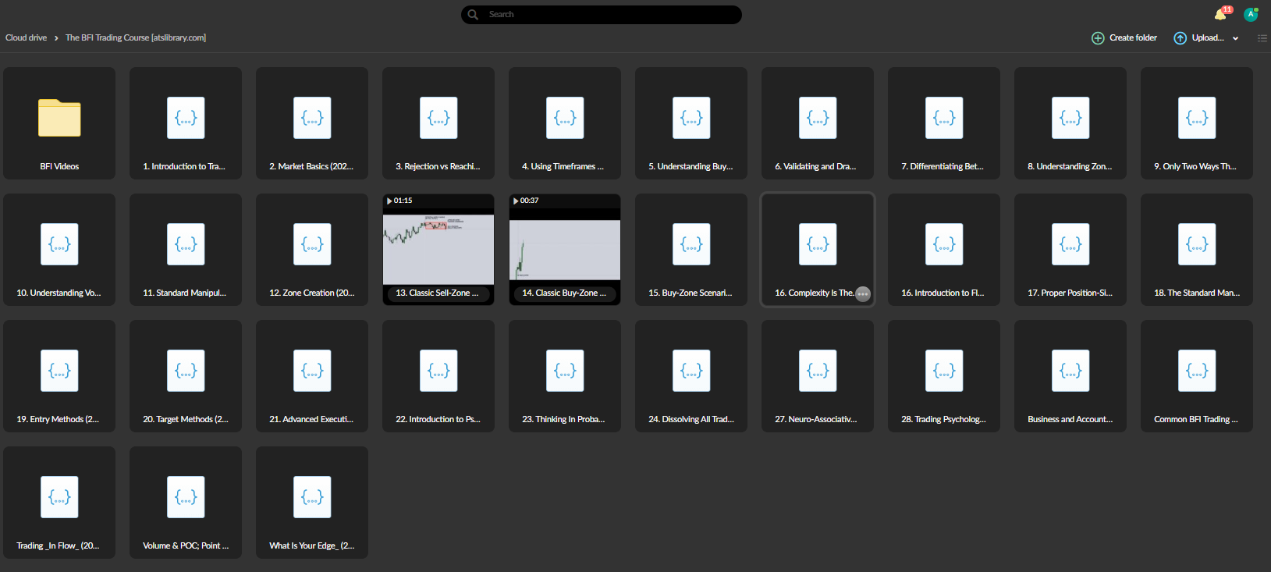The height and width of the screenshot is (572, 1271).
Task: Go to Cloud drive breadcrumb
Action: click(26, 37)
